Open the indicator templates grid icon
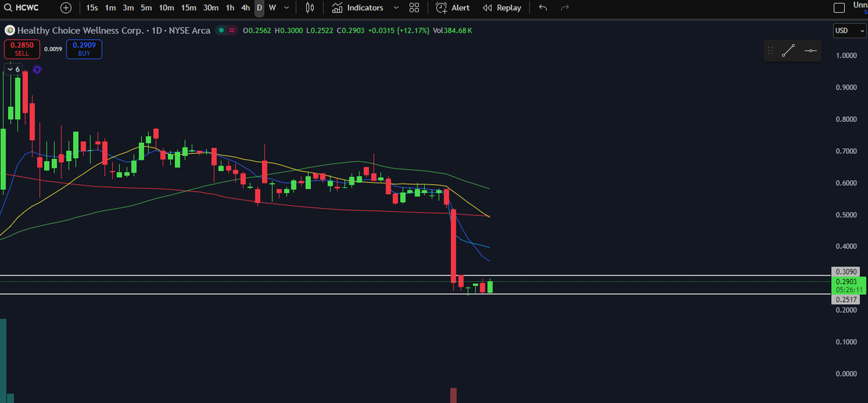Viewport: 868px width, 403px height. [414, 8]
